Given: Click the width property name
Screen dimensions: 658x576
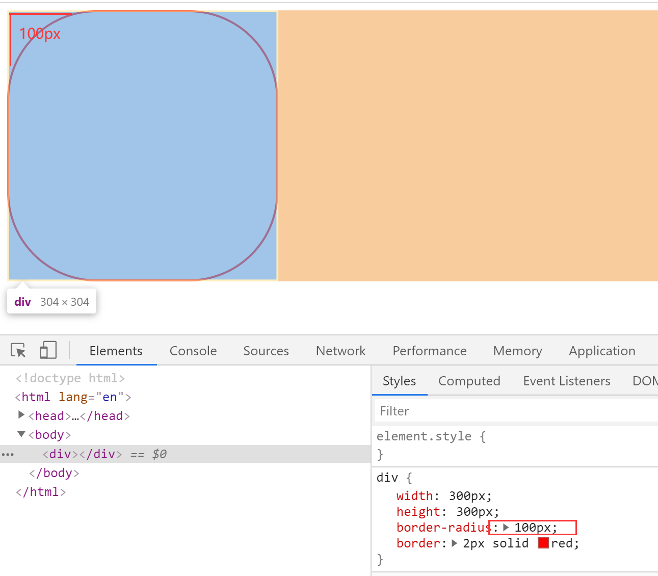Looking at the screenshot, I should [415, 496].
